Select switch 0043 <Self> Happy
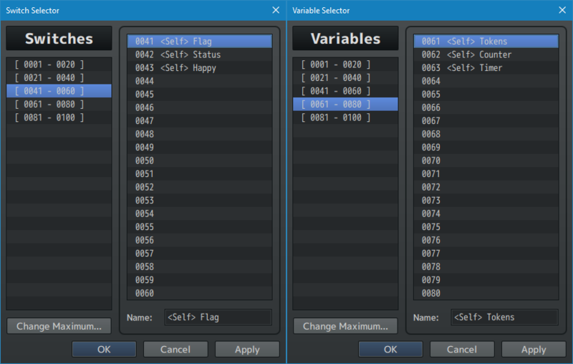 (199, 68)
